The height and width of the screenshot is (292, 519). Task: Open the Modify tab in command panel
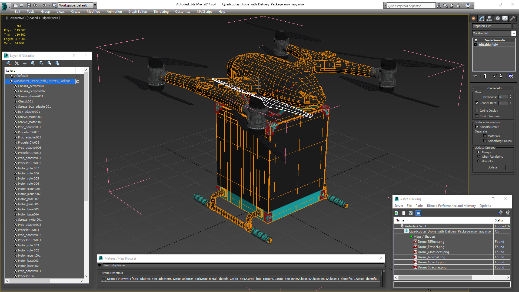click(481, 18)
